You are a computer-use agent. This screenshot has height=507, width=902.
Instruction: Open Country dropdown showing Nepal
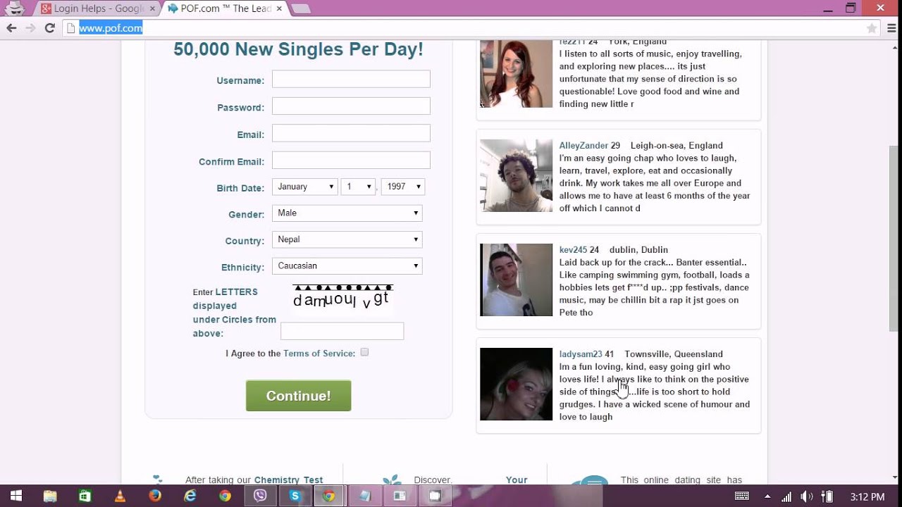pyautogui.click(x=347, y=239)
